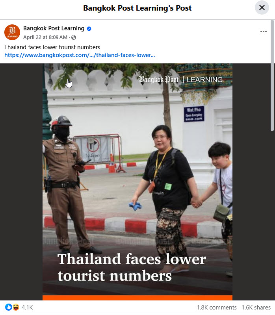Click the orange bar below the photo
This screenshot has width=275, height=315.
coord(137,298)
